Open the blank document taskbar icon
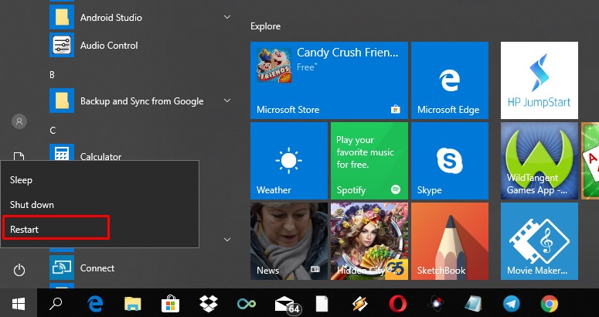The height and width of the screenshot is (317, 599). click(x=322, y=304)
